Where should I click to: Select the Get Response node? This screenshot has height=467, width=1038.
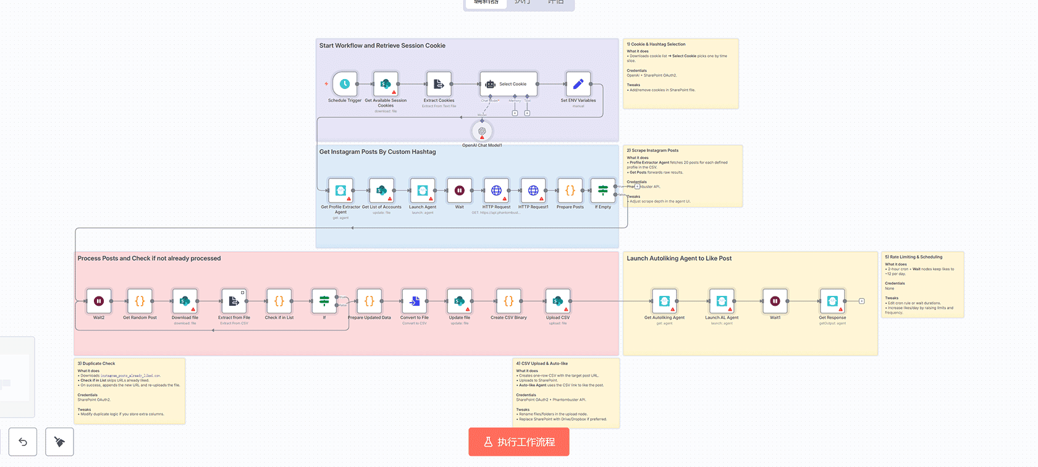(x=832, y=301)
